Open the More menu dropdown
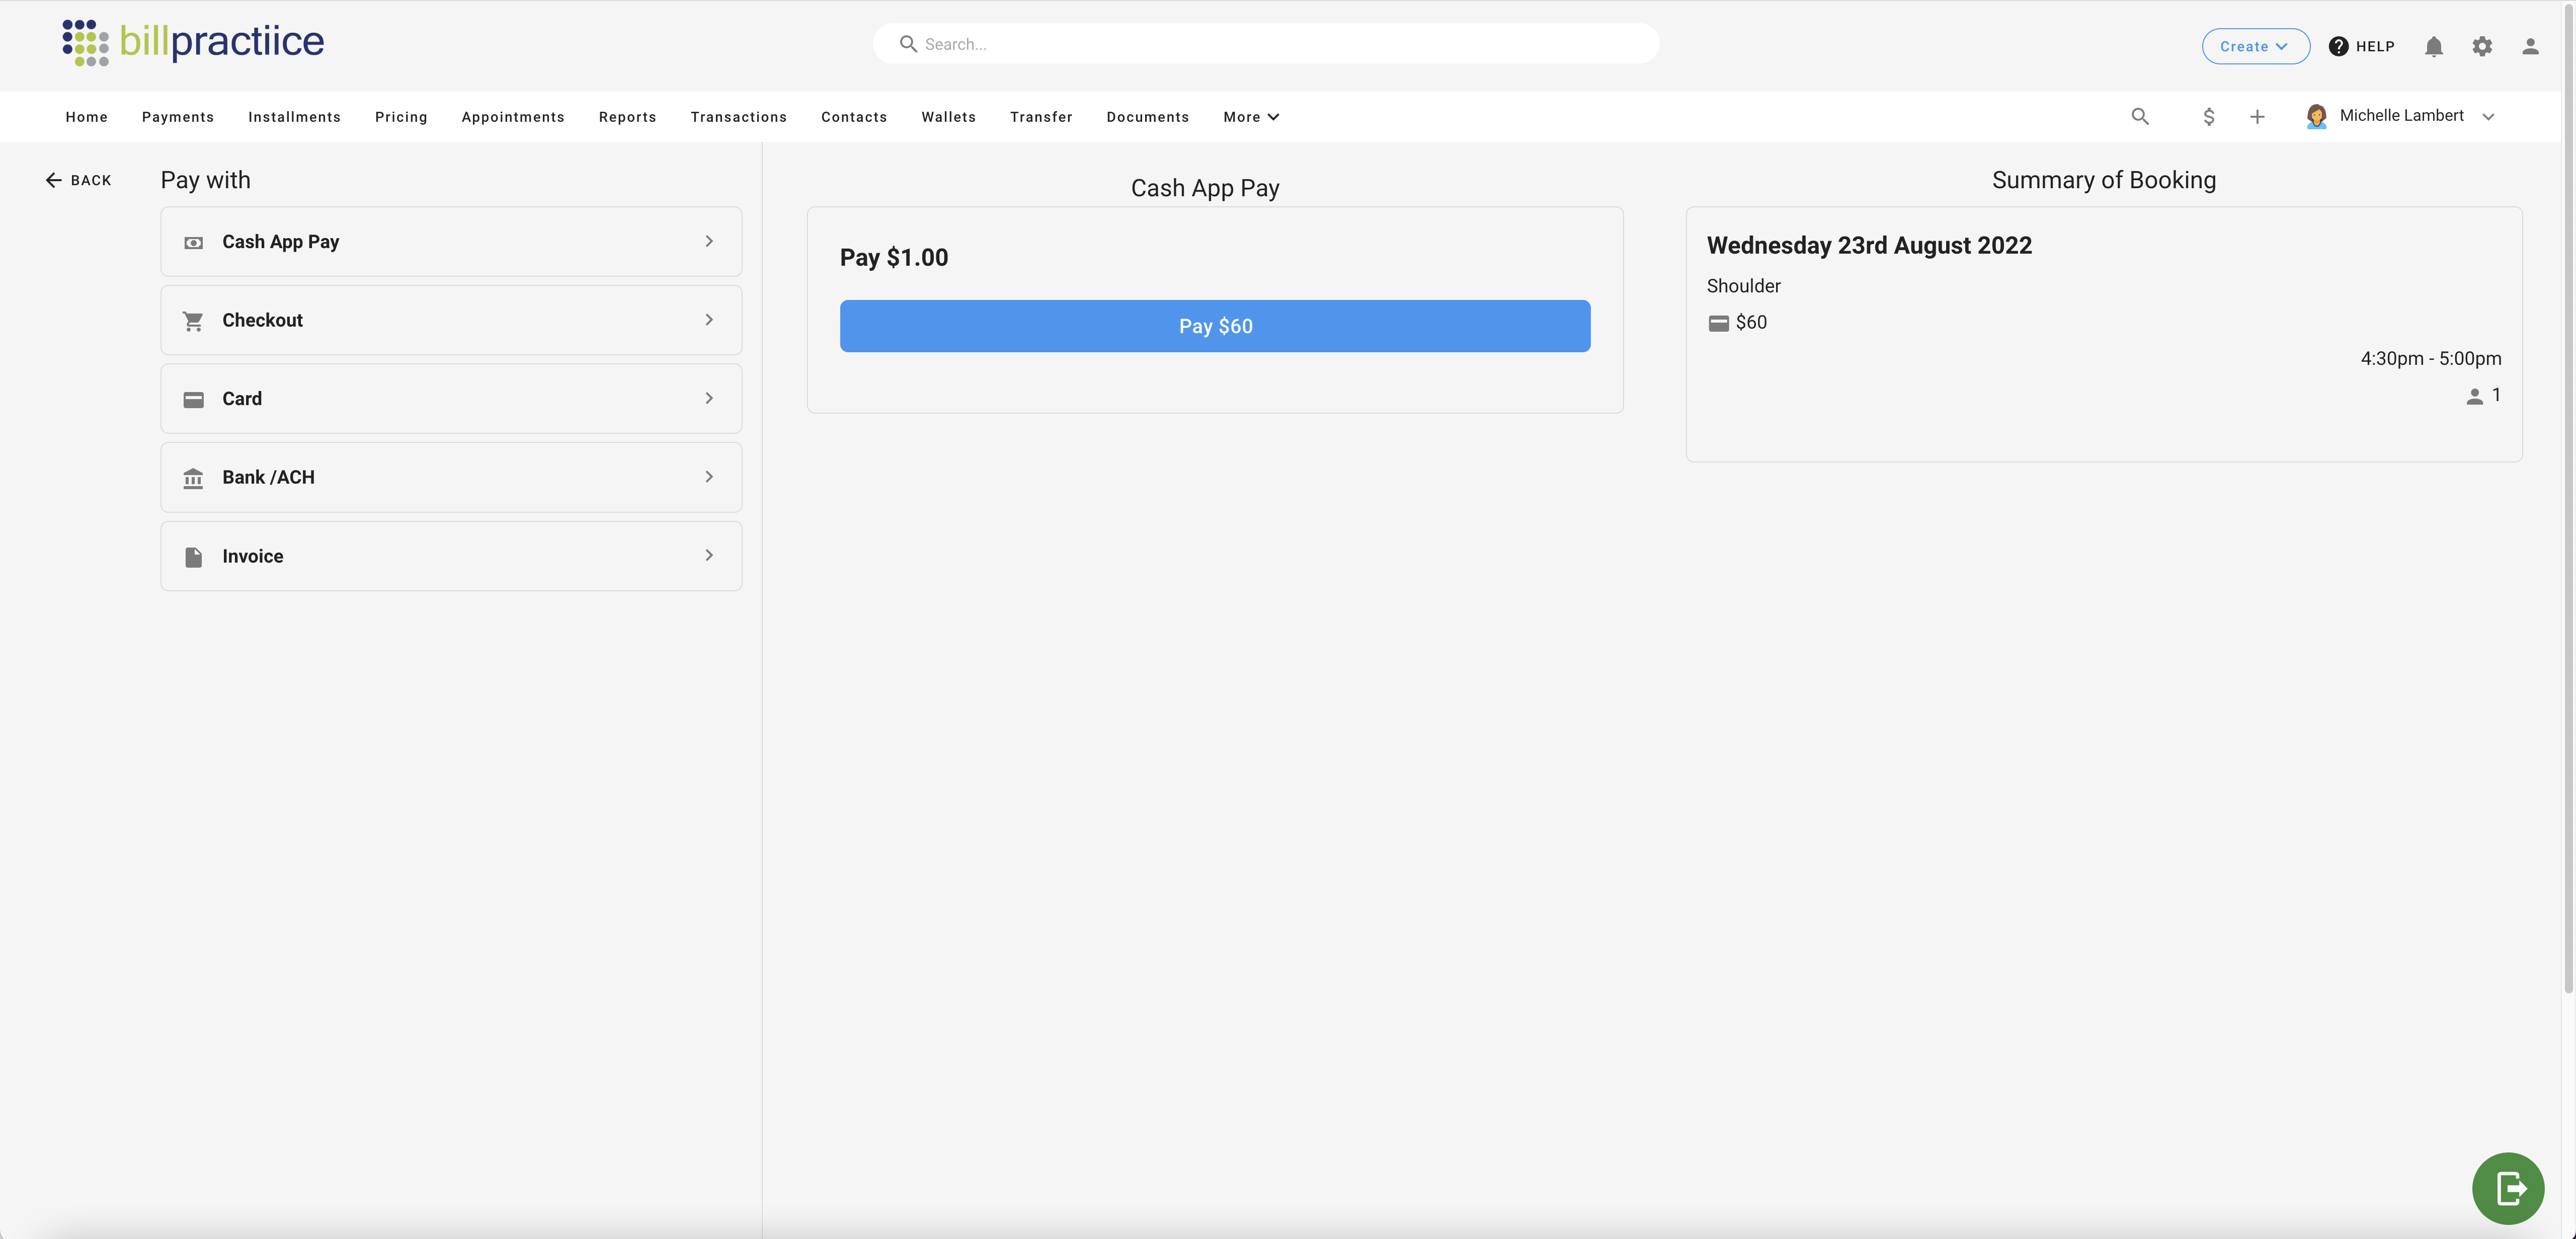Screen dimensions: 2576x1239 pyautogui.click(x=1251, y=117)
